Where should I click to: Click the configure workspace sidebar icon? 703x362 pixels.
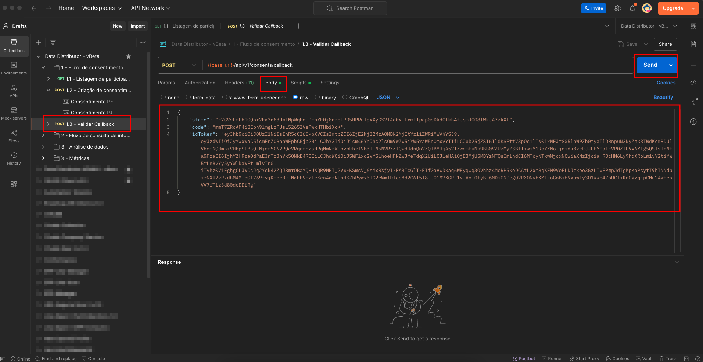tap(14, 184)
